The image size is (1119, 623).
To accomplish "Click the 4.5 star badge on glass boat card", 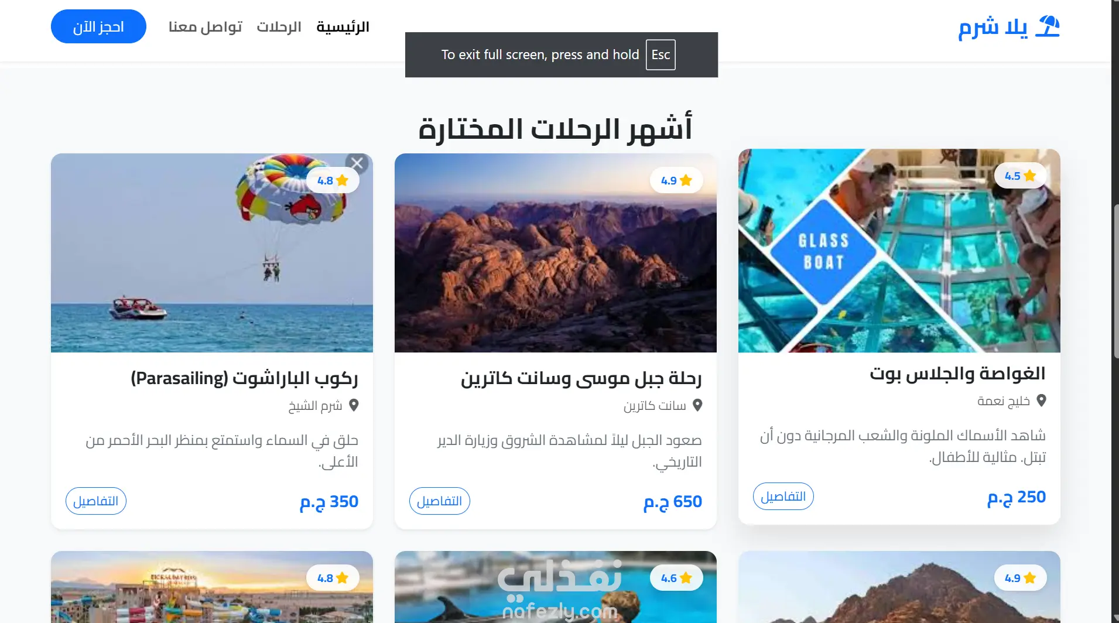I will [x=1020, y=176].
